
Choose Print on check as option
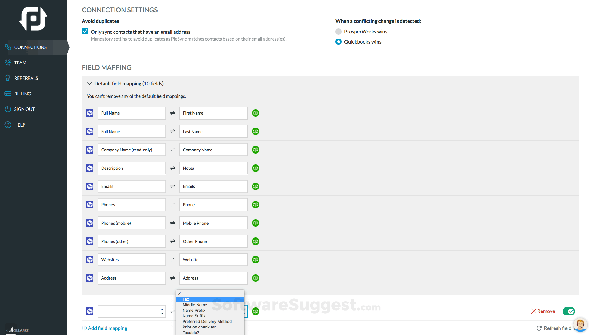pyautogui.click(x=210, y=327)
